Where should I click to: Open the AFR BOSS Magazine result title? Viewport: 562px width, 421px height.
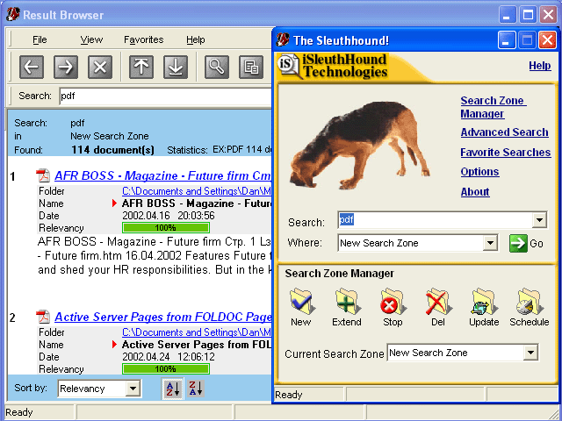163,175
